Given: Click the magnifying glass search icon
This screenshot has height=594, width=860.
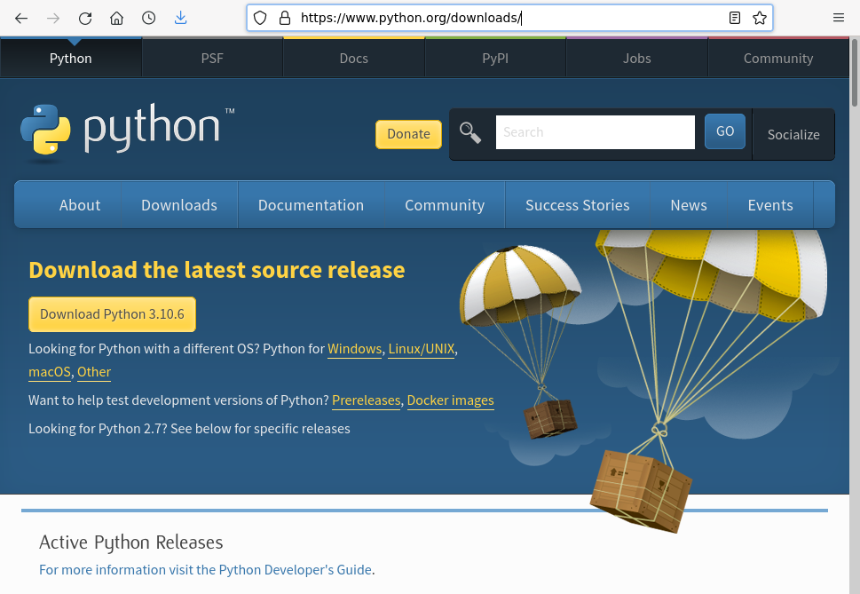Looking at the screenshot, I should coord(469,132).
